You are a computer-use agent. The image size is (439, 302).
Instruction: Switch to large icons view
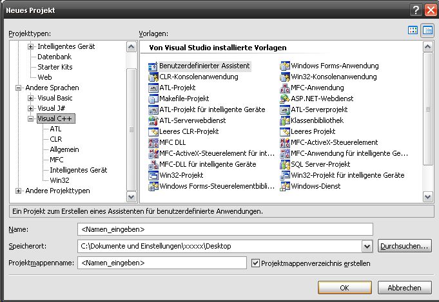tap(413, 30)
